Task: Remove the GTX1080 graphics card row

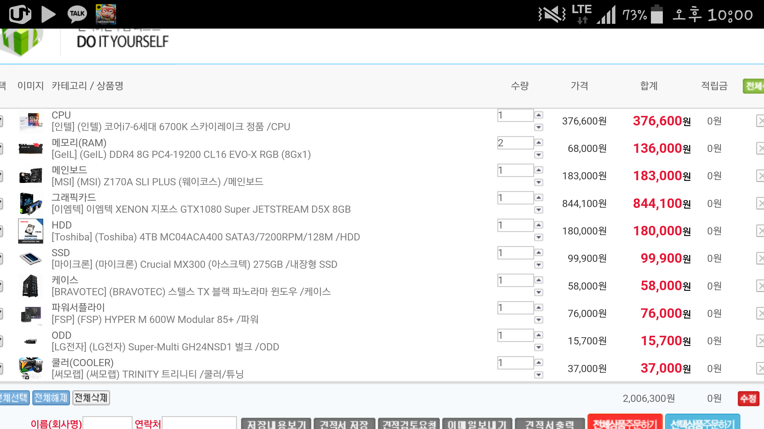Action: [760, 203]
